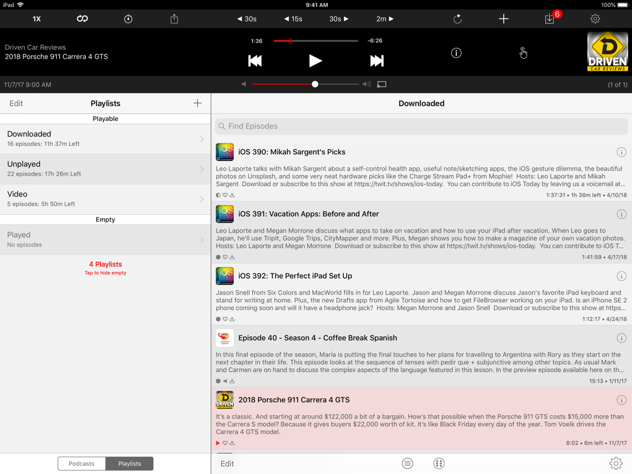Viewport: 632px width, 474px height.
Task: Open settings gear in top toolbar
Action: tap(595, 19)
